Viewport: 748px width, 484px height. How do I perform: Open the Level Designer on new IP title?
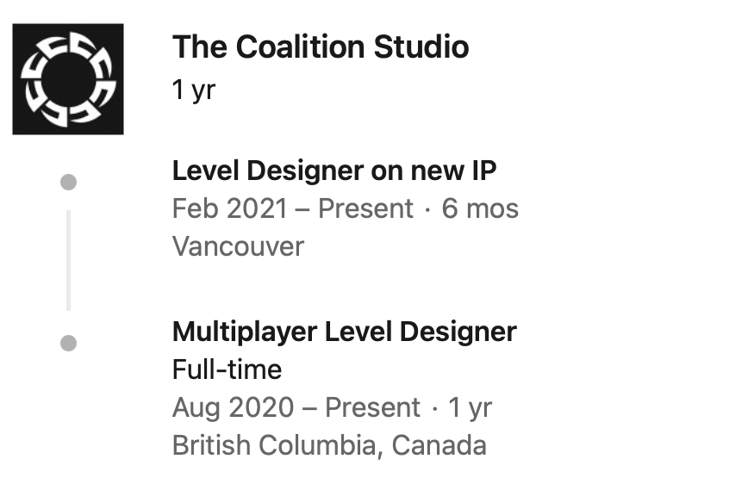[334, 171]
